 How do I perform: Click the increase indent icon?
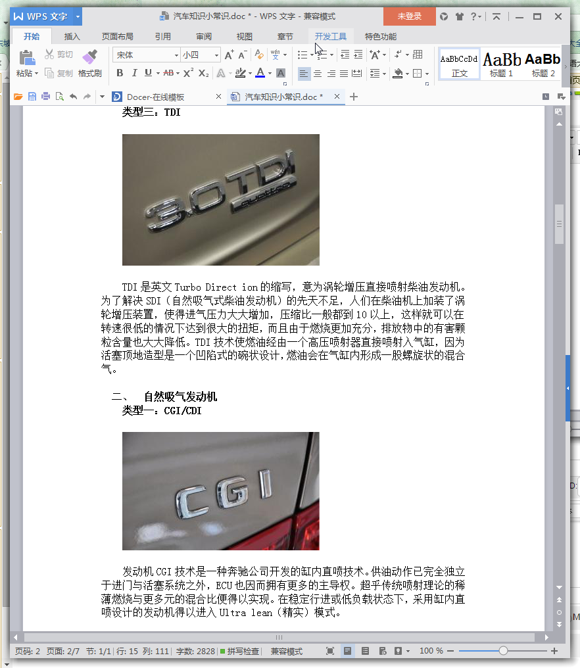[358, 55]
